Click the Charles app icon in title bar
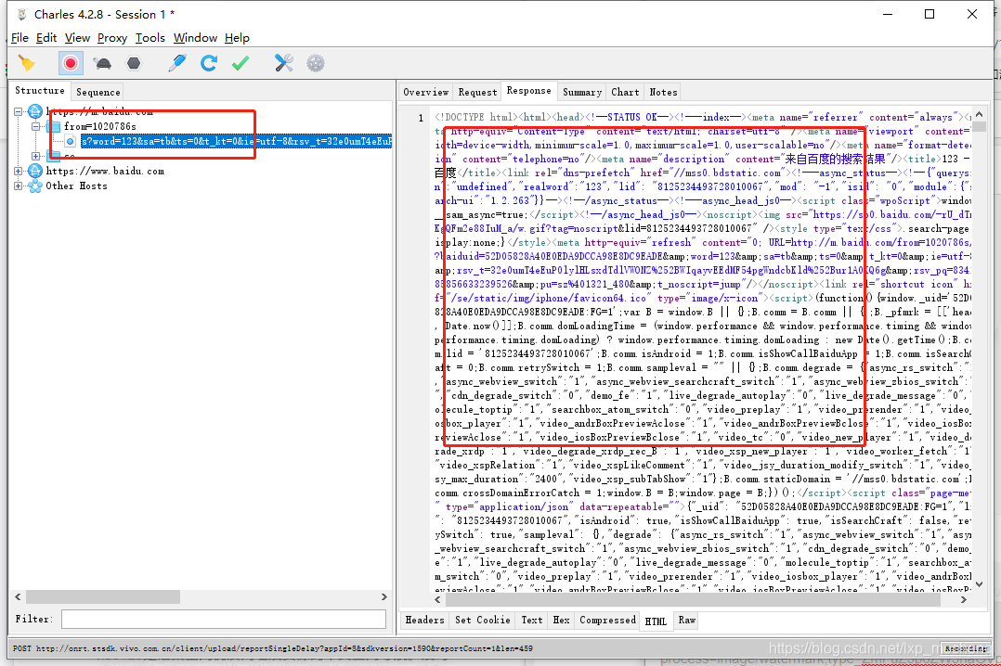This screenshot has height=666, width=1001. 22,14
